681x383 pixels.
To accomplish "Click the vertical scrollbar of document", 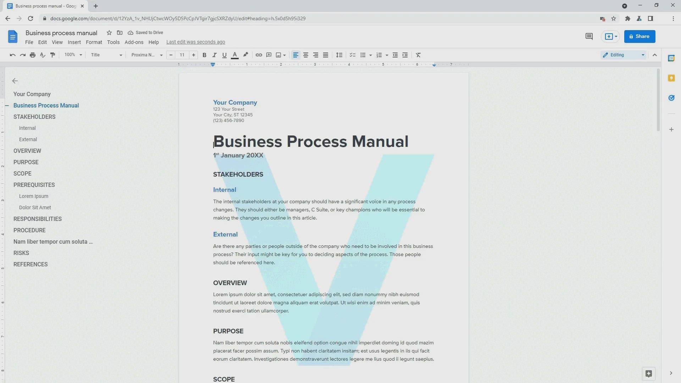I will 658,100.
